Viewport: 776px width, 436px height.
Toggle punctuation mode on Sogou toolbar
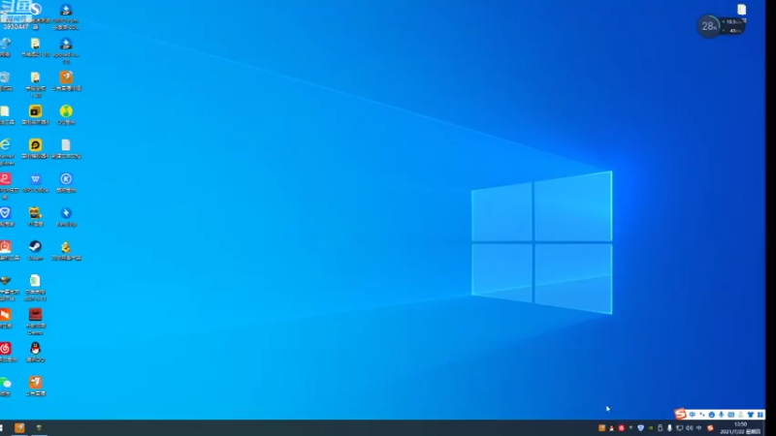[x=701, y=415]
